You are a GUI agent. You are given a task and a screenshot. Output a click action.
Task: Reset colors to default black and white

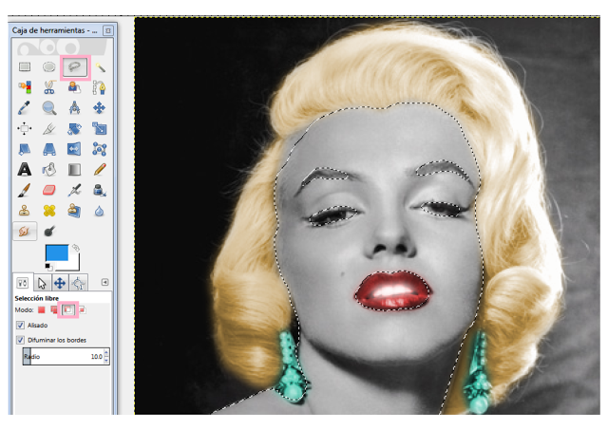tap(47, 266)
